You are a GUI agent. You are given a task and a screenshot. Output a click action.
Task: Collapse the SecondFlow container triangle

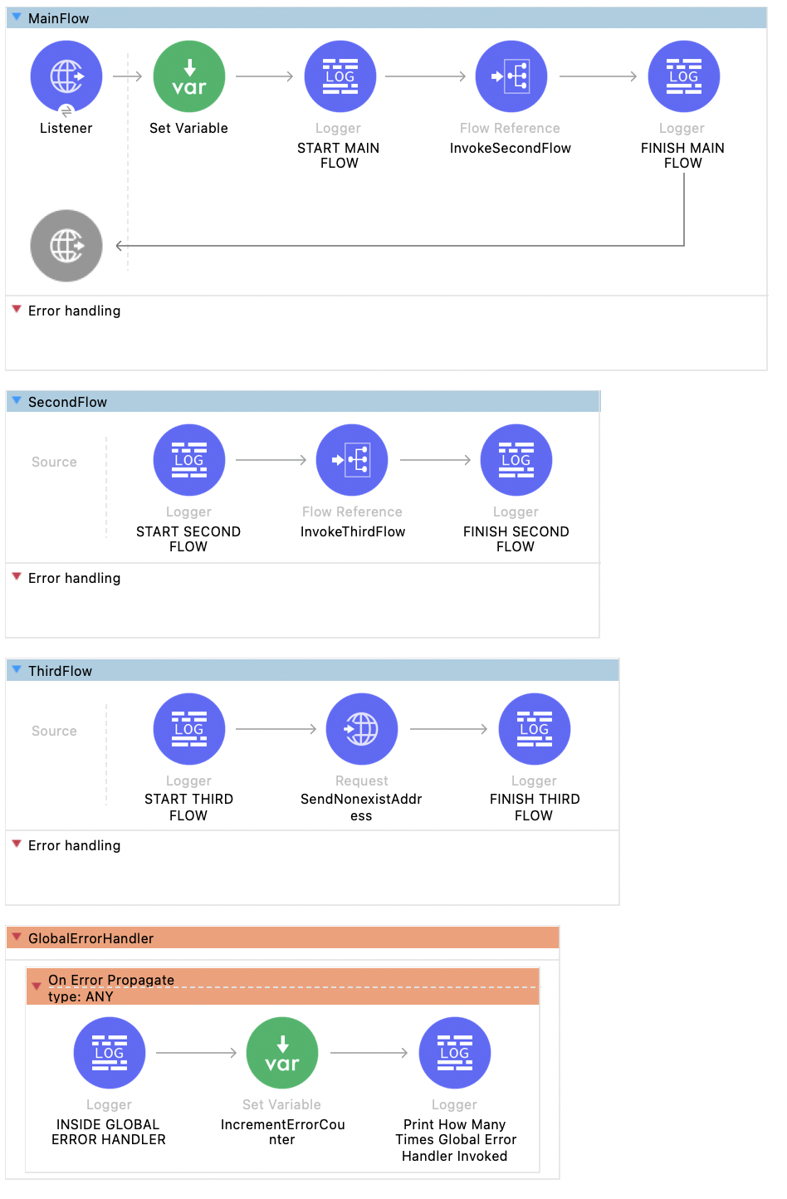click(17, 401)
